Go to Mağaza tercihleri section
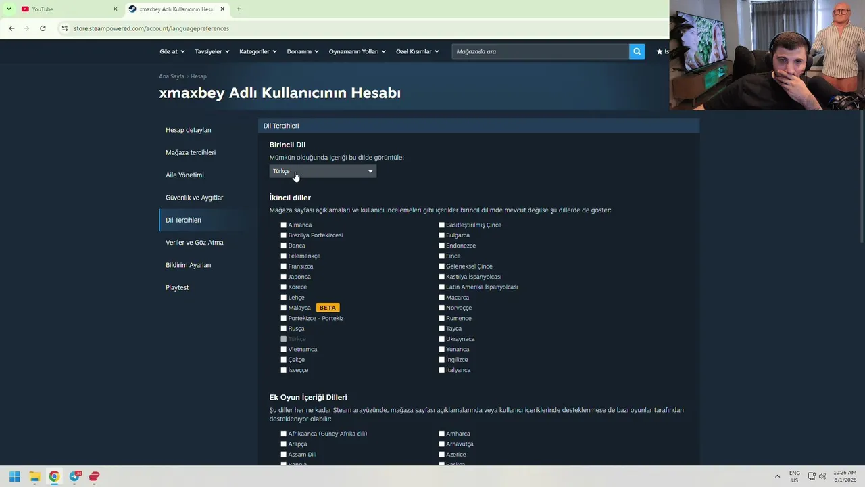The width and height of the screenshot is (865, 487). click(191, 152)
